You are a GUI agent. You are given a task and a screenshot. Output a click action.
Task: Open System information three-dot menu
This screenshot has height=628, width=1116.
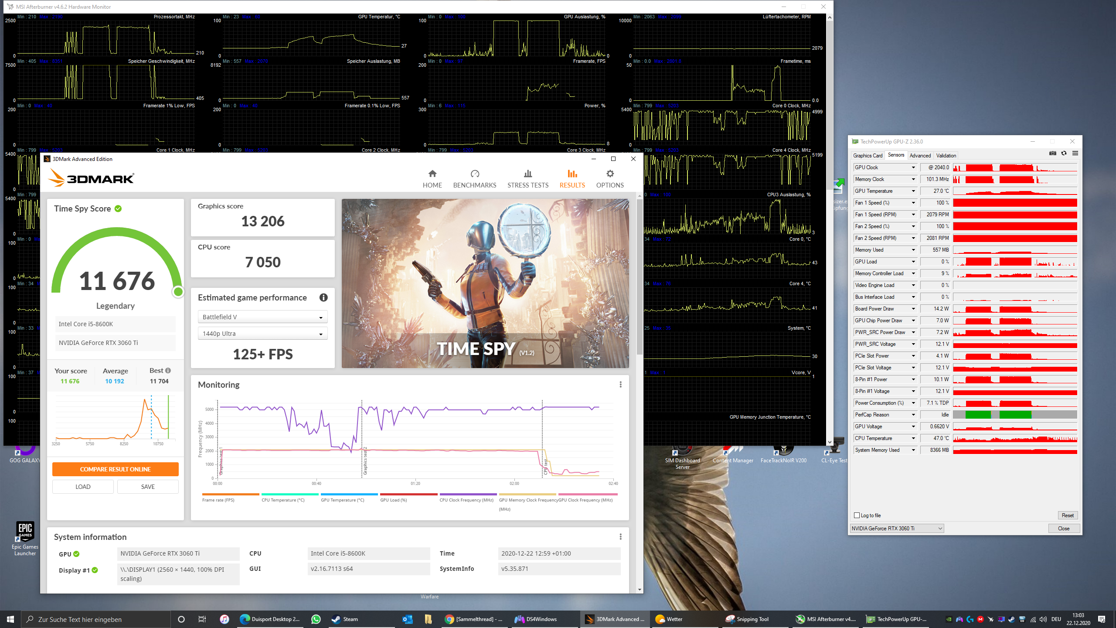pos(620,537)
